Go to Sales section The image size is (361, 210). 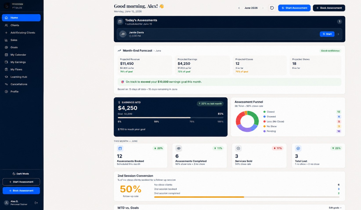tap(21, 40)
